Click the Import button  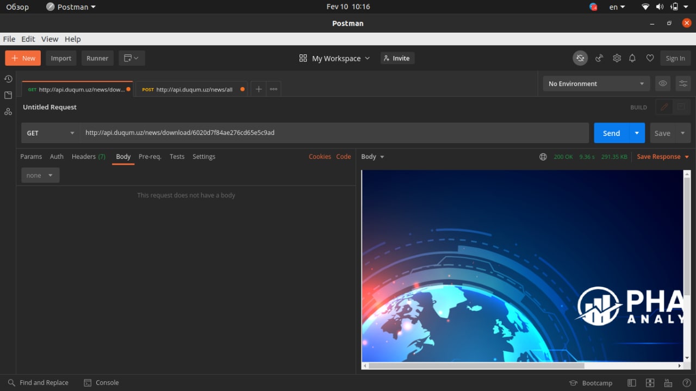61,58
